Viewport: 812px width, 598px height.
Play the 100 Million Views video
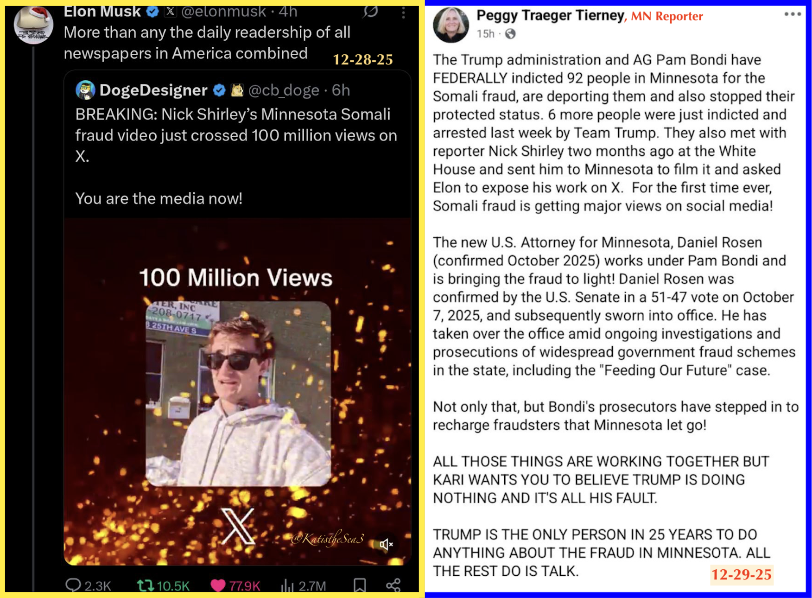click(237, 392)
